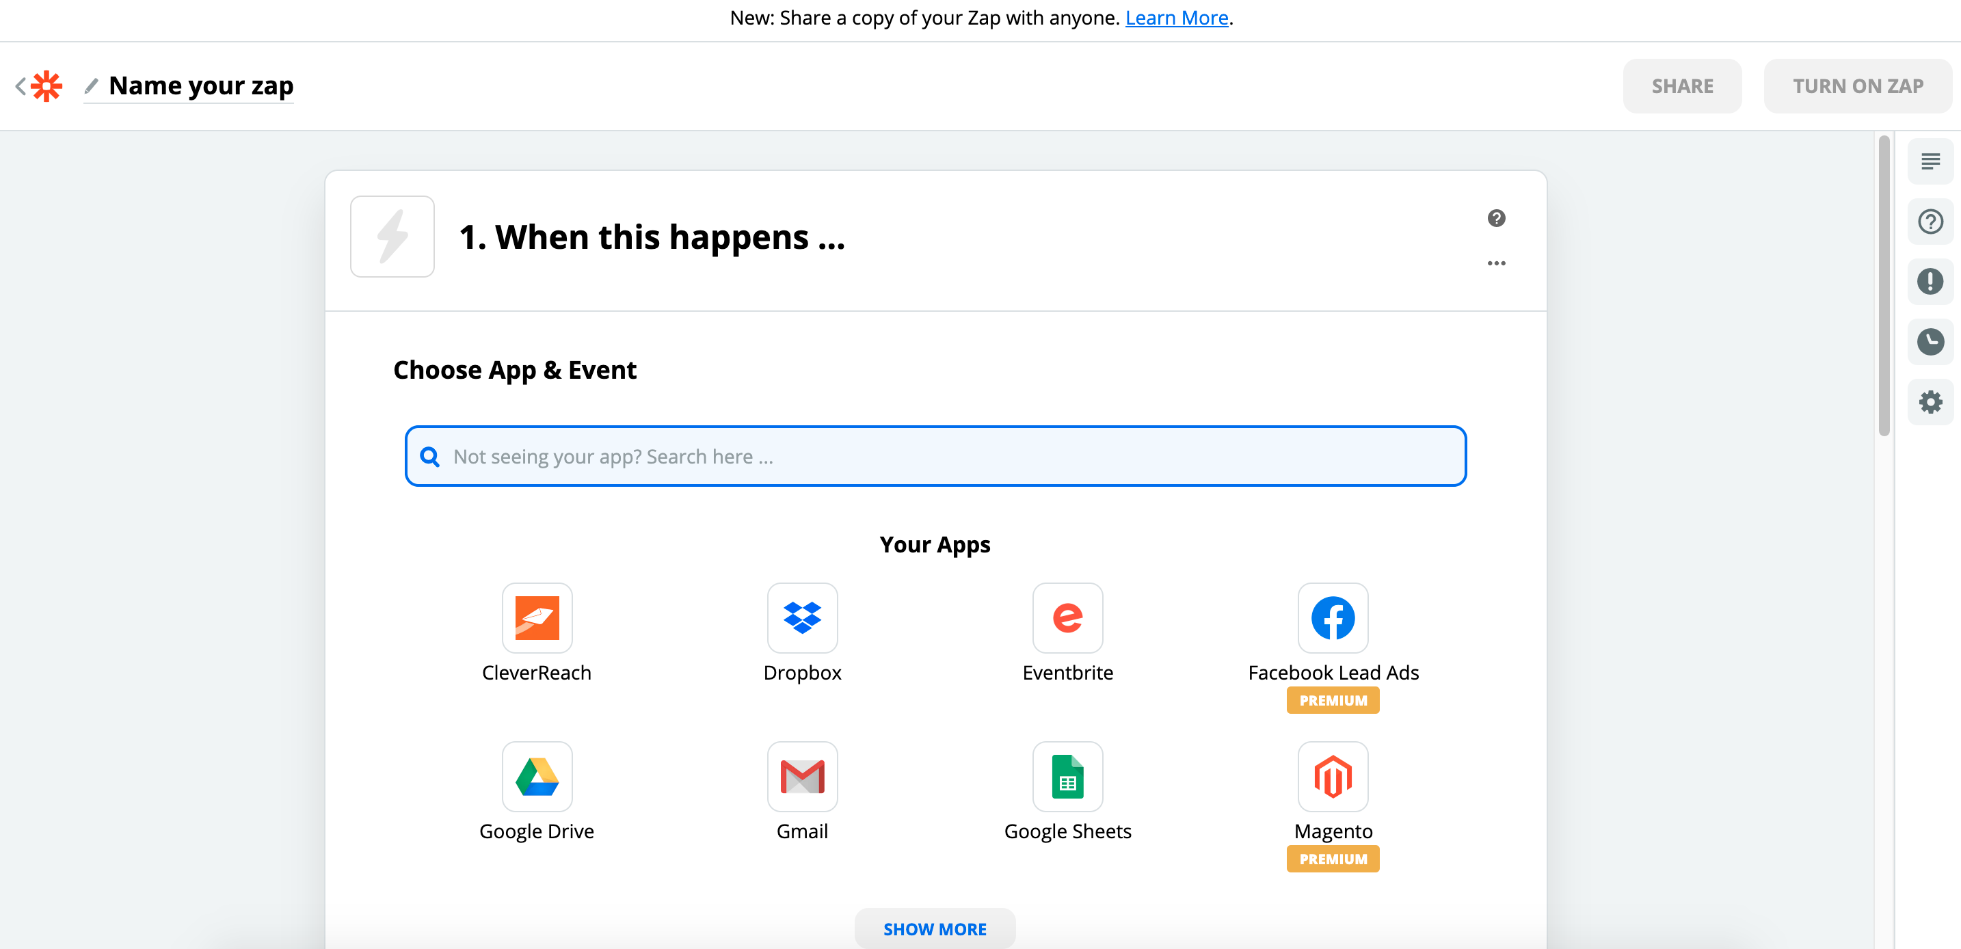Expand the step's three-dot options menu
The height and width of the screenshot is (949, 1961).
click(1496, 263)
